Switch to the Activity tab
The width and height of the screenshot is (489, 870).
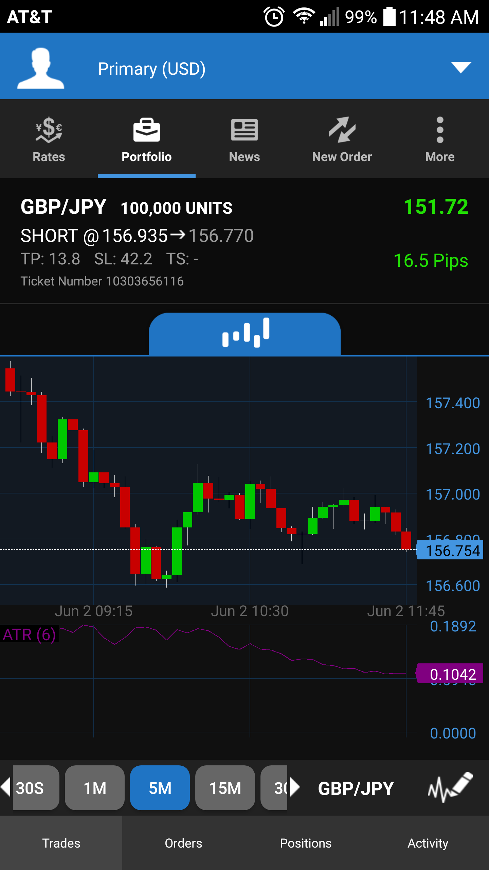pos(428,843)
